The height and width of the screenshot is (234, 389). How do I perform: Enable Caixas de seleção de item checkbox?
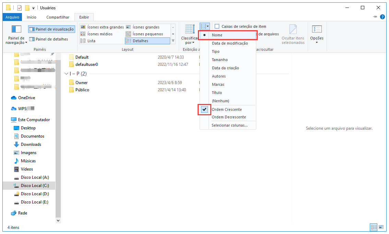217,26
